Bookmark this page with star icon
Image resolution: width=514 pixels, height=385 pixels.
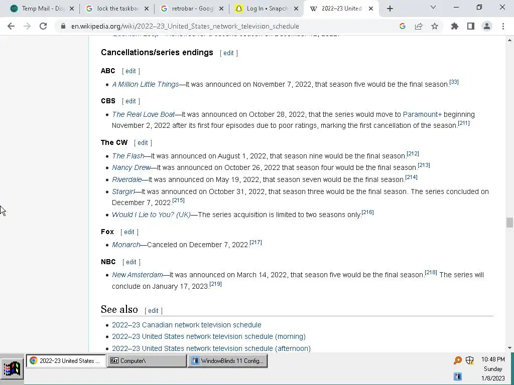click(435, 26)
